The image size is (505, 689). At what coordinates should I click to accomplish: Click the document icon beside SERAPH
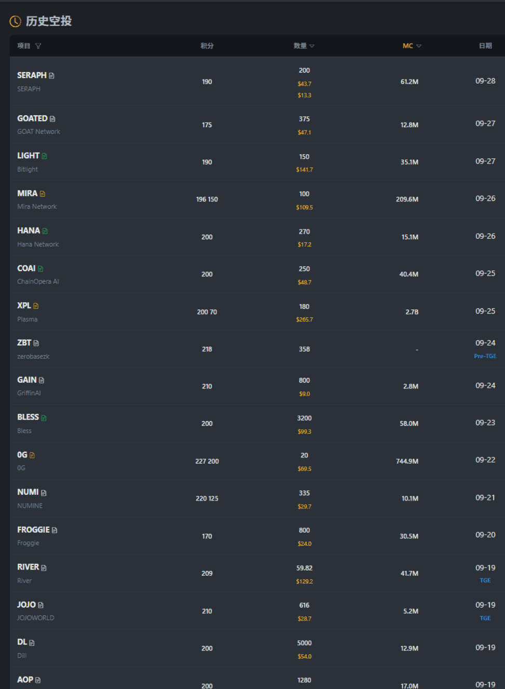[51, 76]
